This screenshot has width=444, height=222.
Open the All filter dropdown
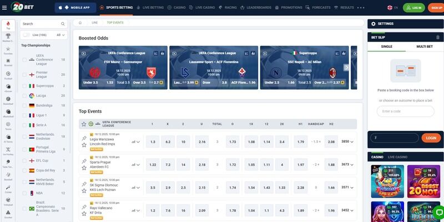click(60, 35)
